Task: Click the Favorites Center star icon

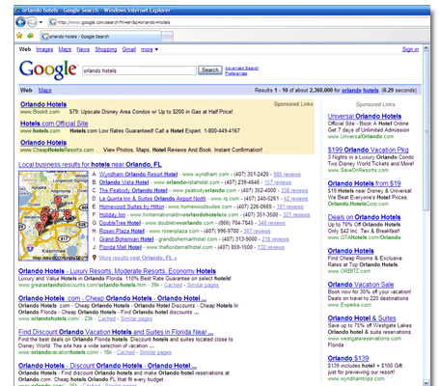Action: [x=19, y=36]
